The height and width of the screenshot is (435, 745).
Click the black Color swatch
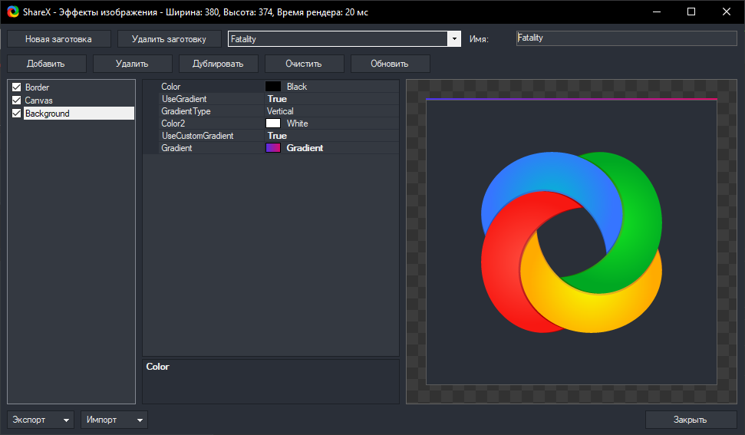(x=272, y=87)
